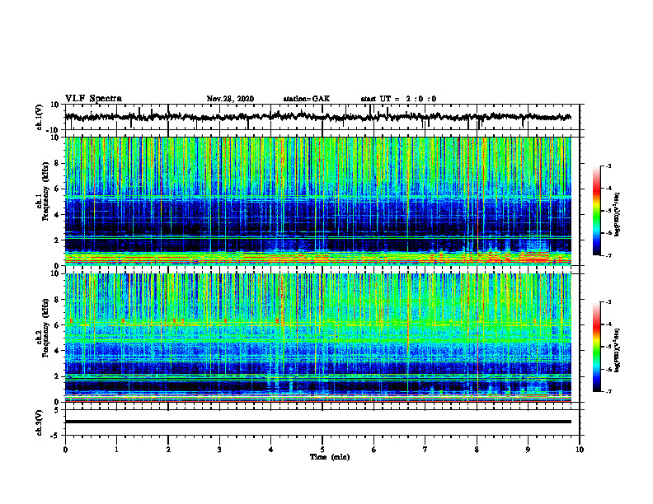Click the lower color bar's log(PSD) label

(618, 351)
